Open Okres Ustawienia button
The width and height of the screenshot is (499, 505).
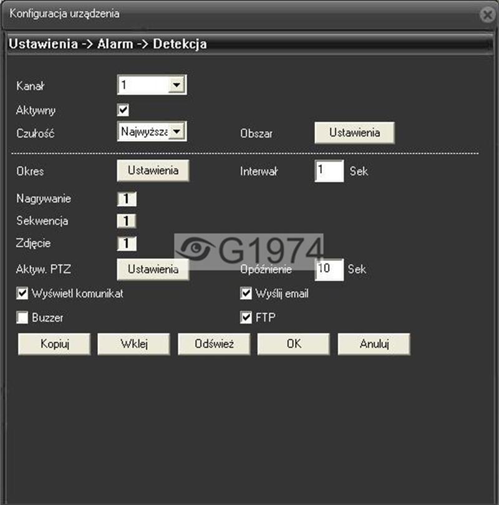pyautogui.click(x=153, y=170)
